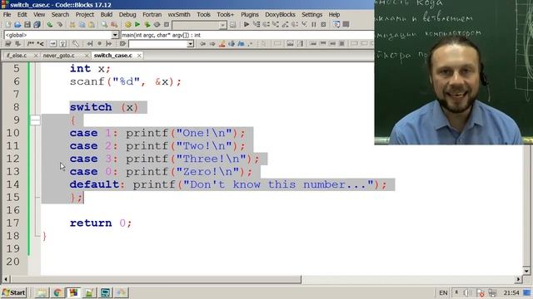Click the Build and run icon

pyautogui.click(x=147, y=24)
